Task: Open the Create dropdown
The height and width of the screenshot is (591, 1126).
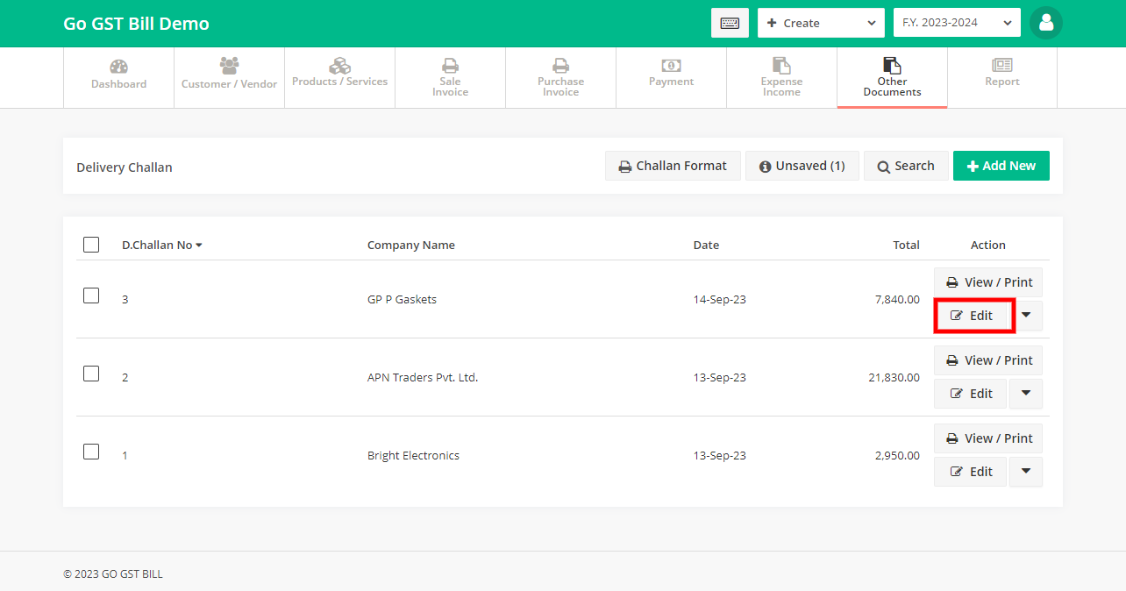Action: pos(821,23)
